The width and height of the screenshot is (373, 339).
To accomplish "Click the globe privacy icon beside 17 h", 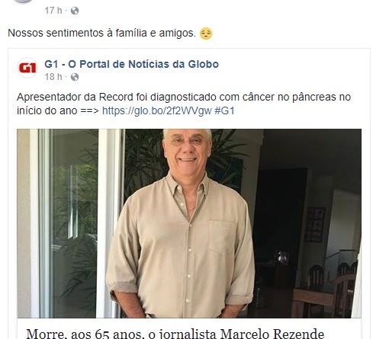I will coord(75,11).
